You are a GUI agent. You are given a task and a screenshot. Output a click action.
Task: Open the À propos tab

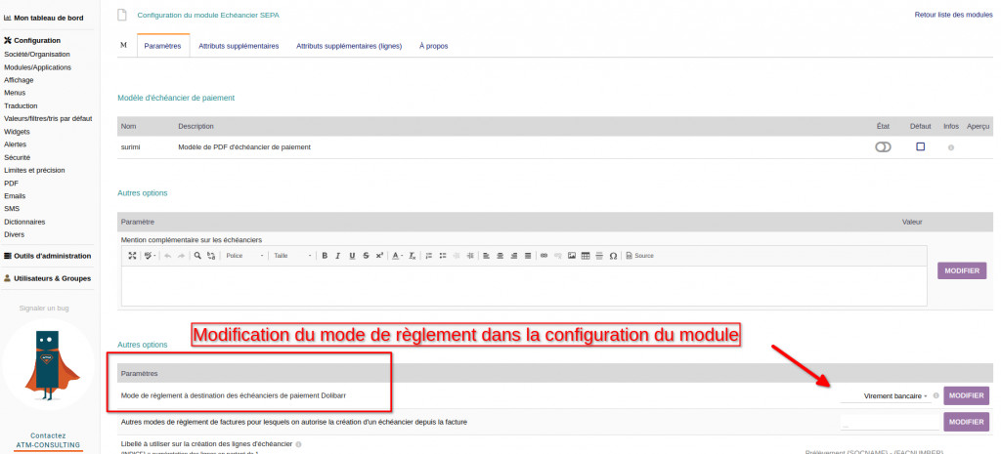(x=433, y=46)
